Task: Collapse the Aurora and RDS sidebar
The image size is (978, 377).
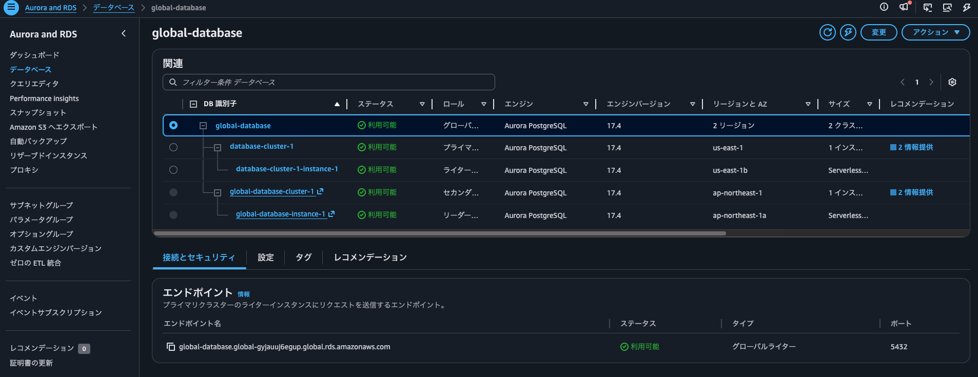Action: point(124,33)
